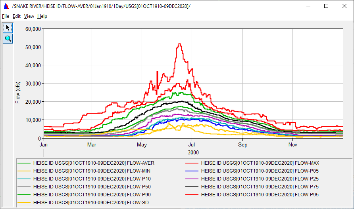Select the FLOW-P05 legend label
This screenshot has width=354, height=209.
pyautogui.click(x=260, y=171)
